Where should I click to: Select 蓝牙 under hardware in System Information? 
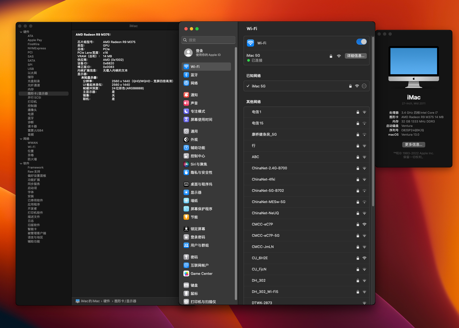click(31, 118)
